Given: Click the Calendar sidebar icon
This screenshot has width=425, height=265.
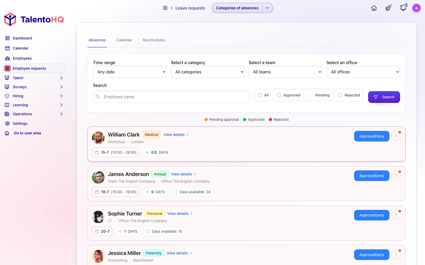Looking at the screenshot, I should [x=7, y=48].
